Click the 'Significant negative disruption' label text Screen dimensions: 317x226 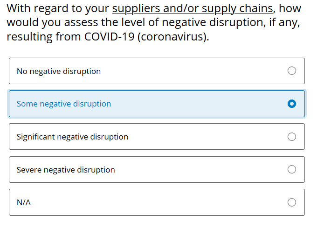(72, 137)
